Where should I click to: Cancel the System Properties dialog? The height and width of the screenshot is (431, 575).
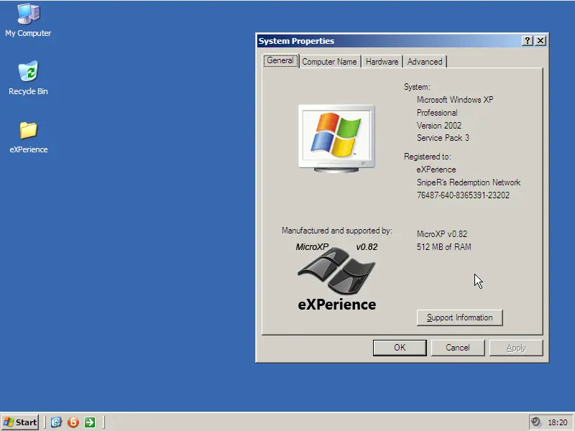pos(458,348)
